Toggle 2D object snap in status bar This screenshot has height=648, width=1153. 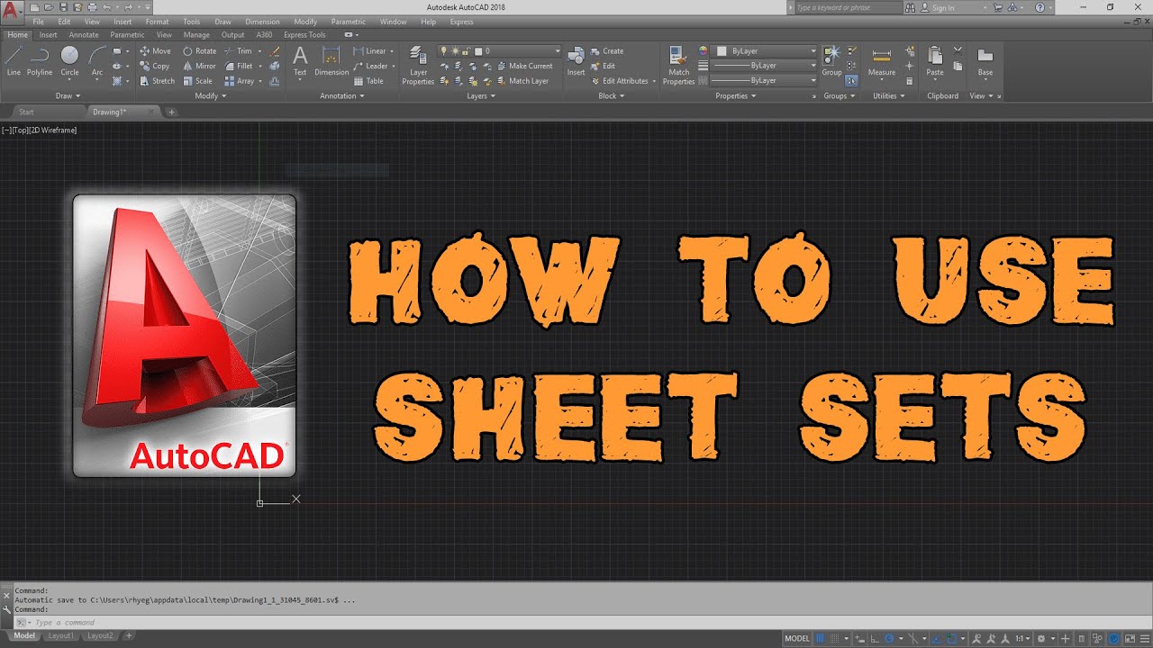951,638
